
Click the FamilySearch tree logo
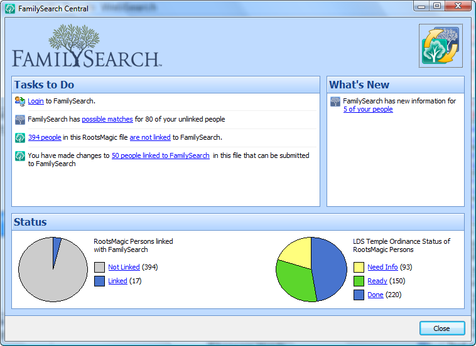click(x=87, y=46)
